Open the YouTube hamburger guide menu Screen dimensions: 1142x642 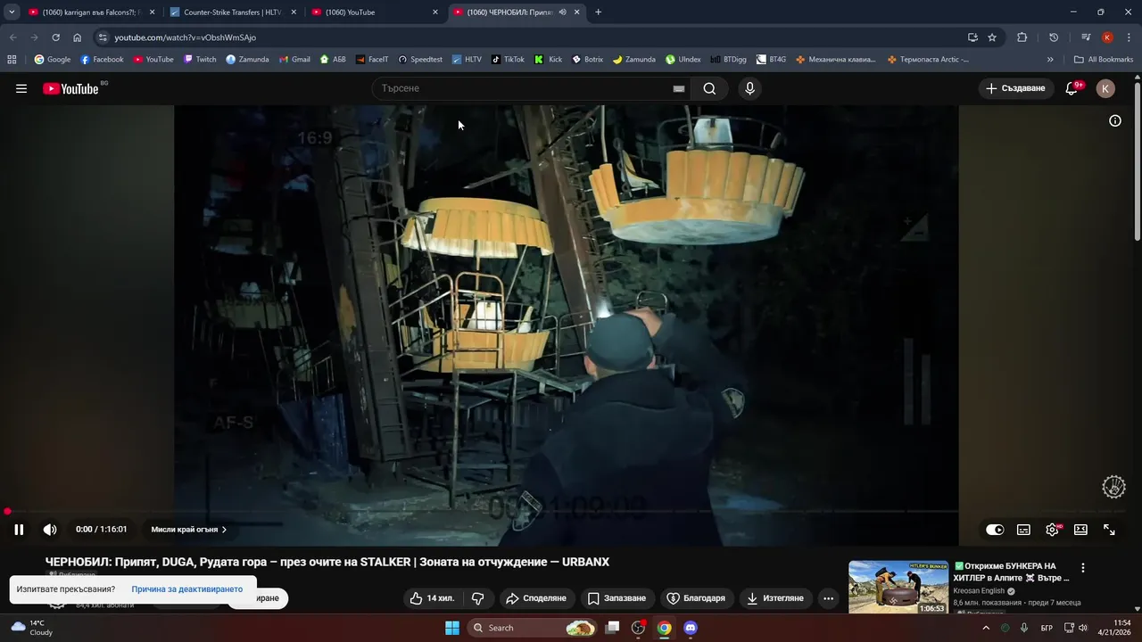click(21, 88)
